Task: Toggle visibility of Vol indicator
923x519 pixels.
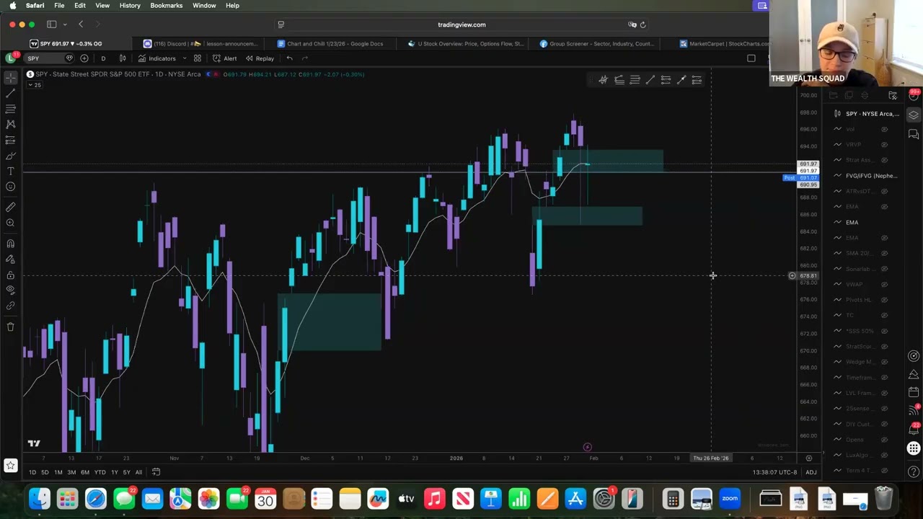Action: pyautogui.click(x=884, y=129)
